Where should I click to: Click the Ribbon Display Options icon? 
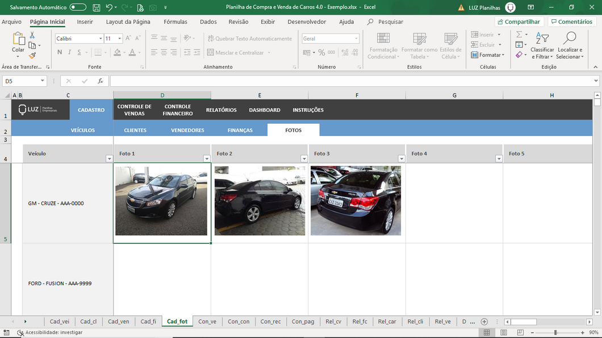click(x=530, y=7)
